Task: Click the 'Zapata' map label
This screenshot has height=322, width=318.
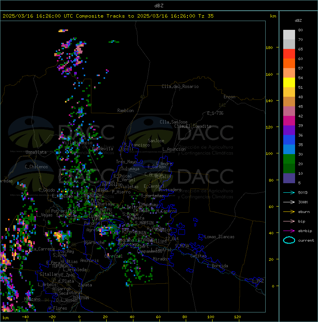Action: pyautogui.click(x=85, y=285)
